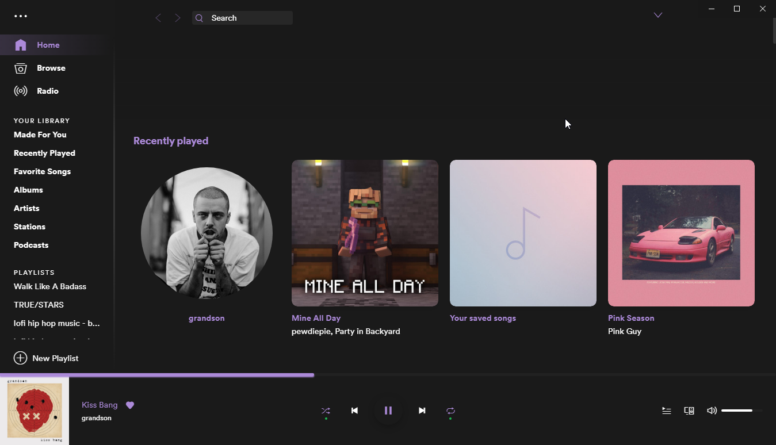This screenshot has height=445, width=776.
Task: Open the Browse section
Action: (52, 68)
